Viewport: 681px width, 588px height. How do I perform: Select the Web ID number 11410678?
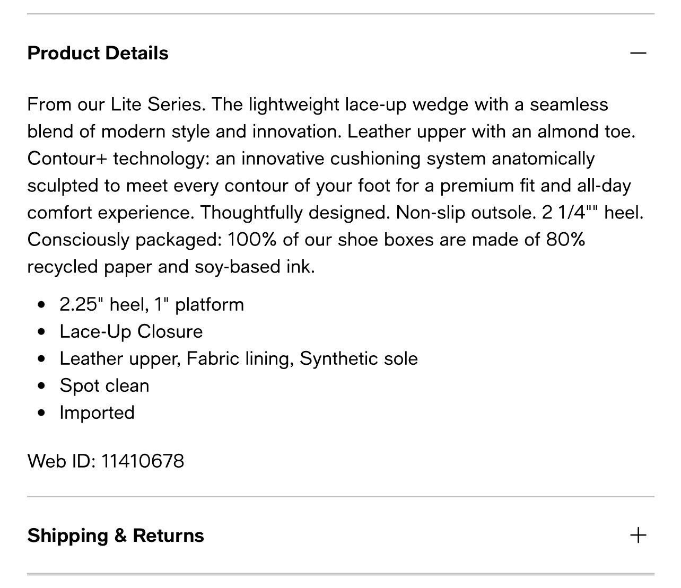pos(143,461)
